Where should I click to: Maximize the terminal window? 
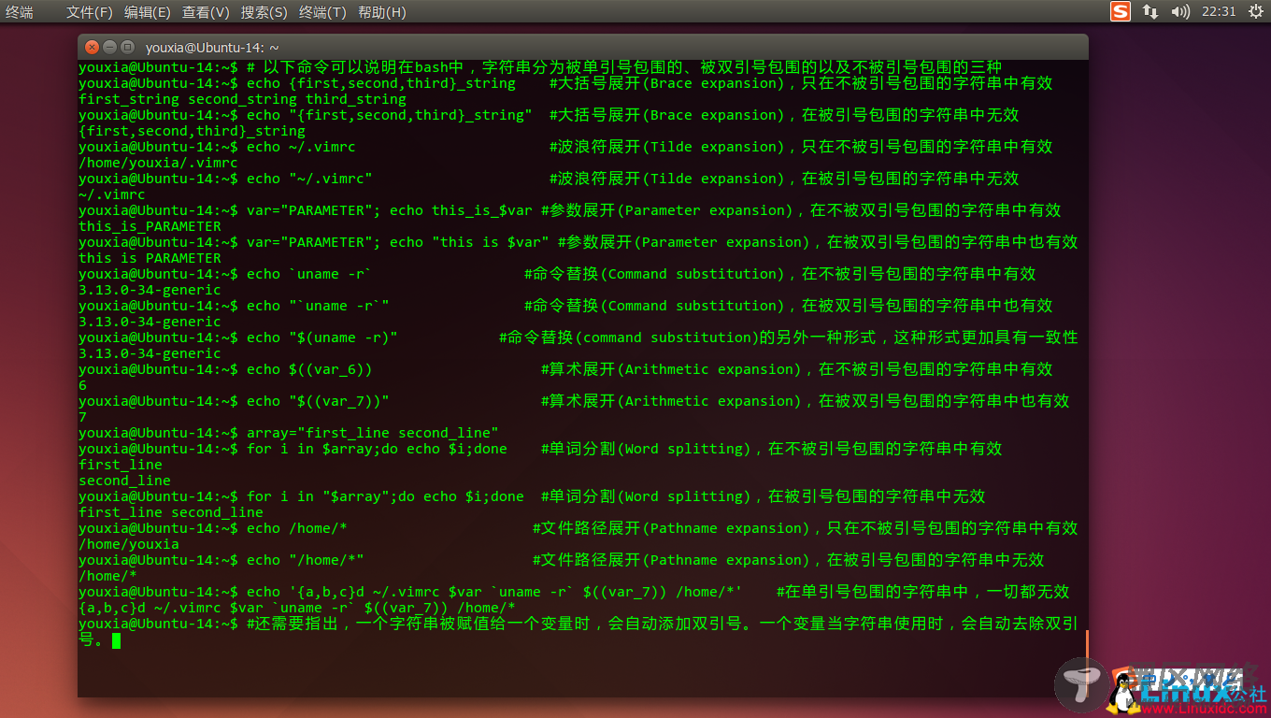pos(127,47)
